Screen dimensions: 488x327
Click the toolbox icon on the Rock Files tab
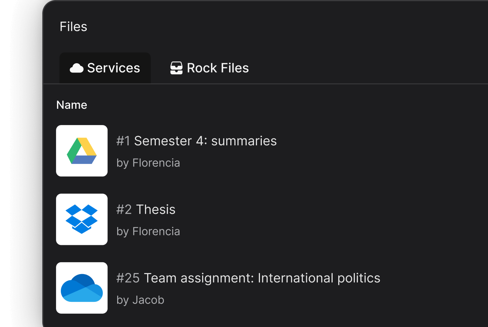pos(176,68)
